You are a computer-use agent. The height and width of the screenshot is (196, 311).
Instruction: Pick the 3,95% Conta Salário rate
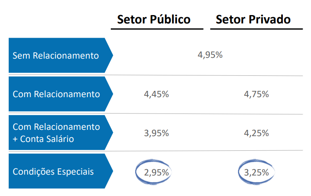pyautogui.click(x=156, y=133)
